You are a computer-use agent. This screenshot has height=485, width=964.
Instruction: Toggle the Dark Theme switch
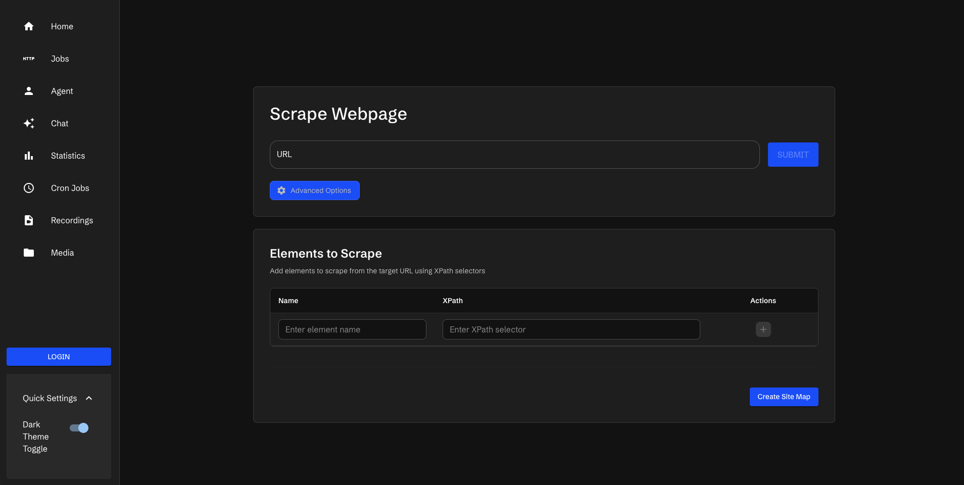point(79,428)
